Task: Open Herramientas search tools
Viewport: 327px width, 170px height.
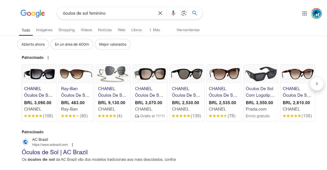Action: [x=188, y=30]
